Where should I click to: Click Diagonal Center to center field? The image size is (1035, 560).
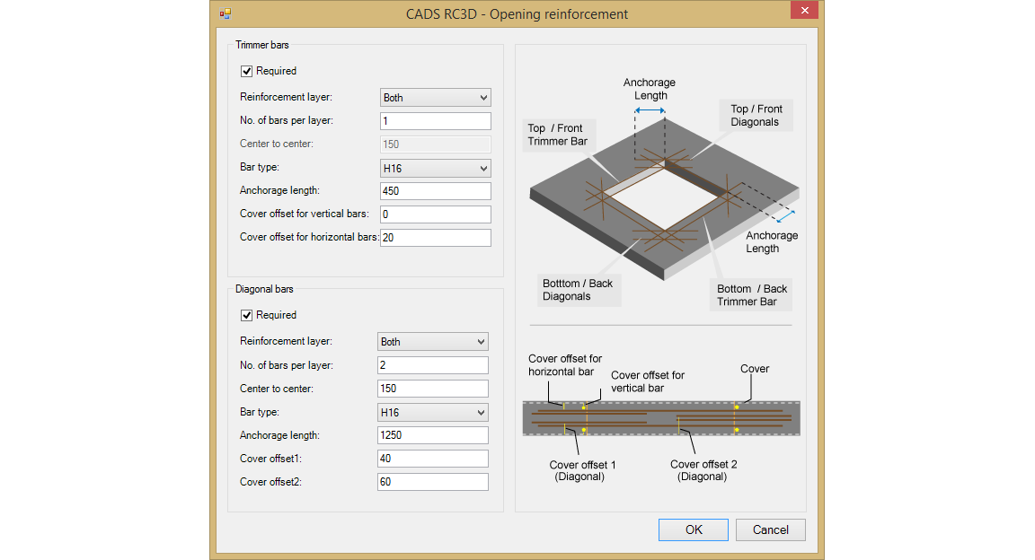click(433, 389)
